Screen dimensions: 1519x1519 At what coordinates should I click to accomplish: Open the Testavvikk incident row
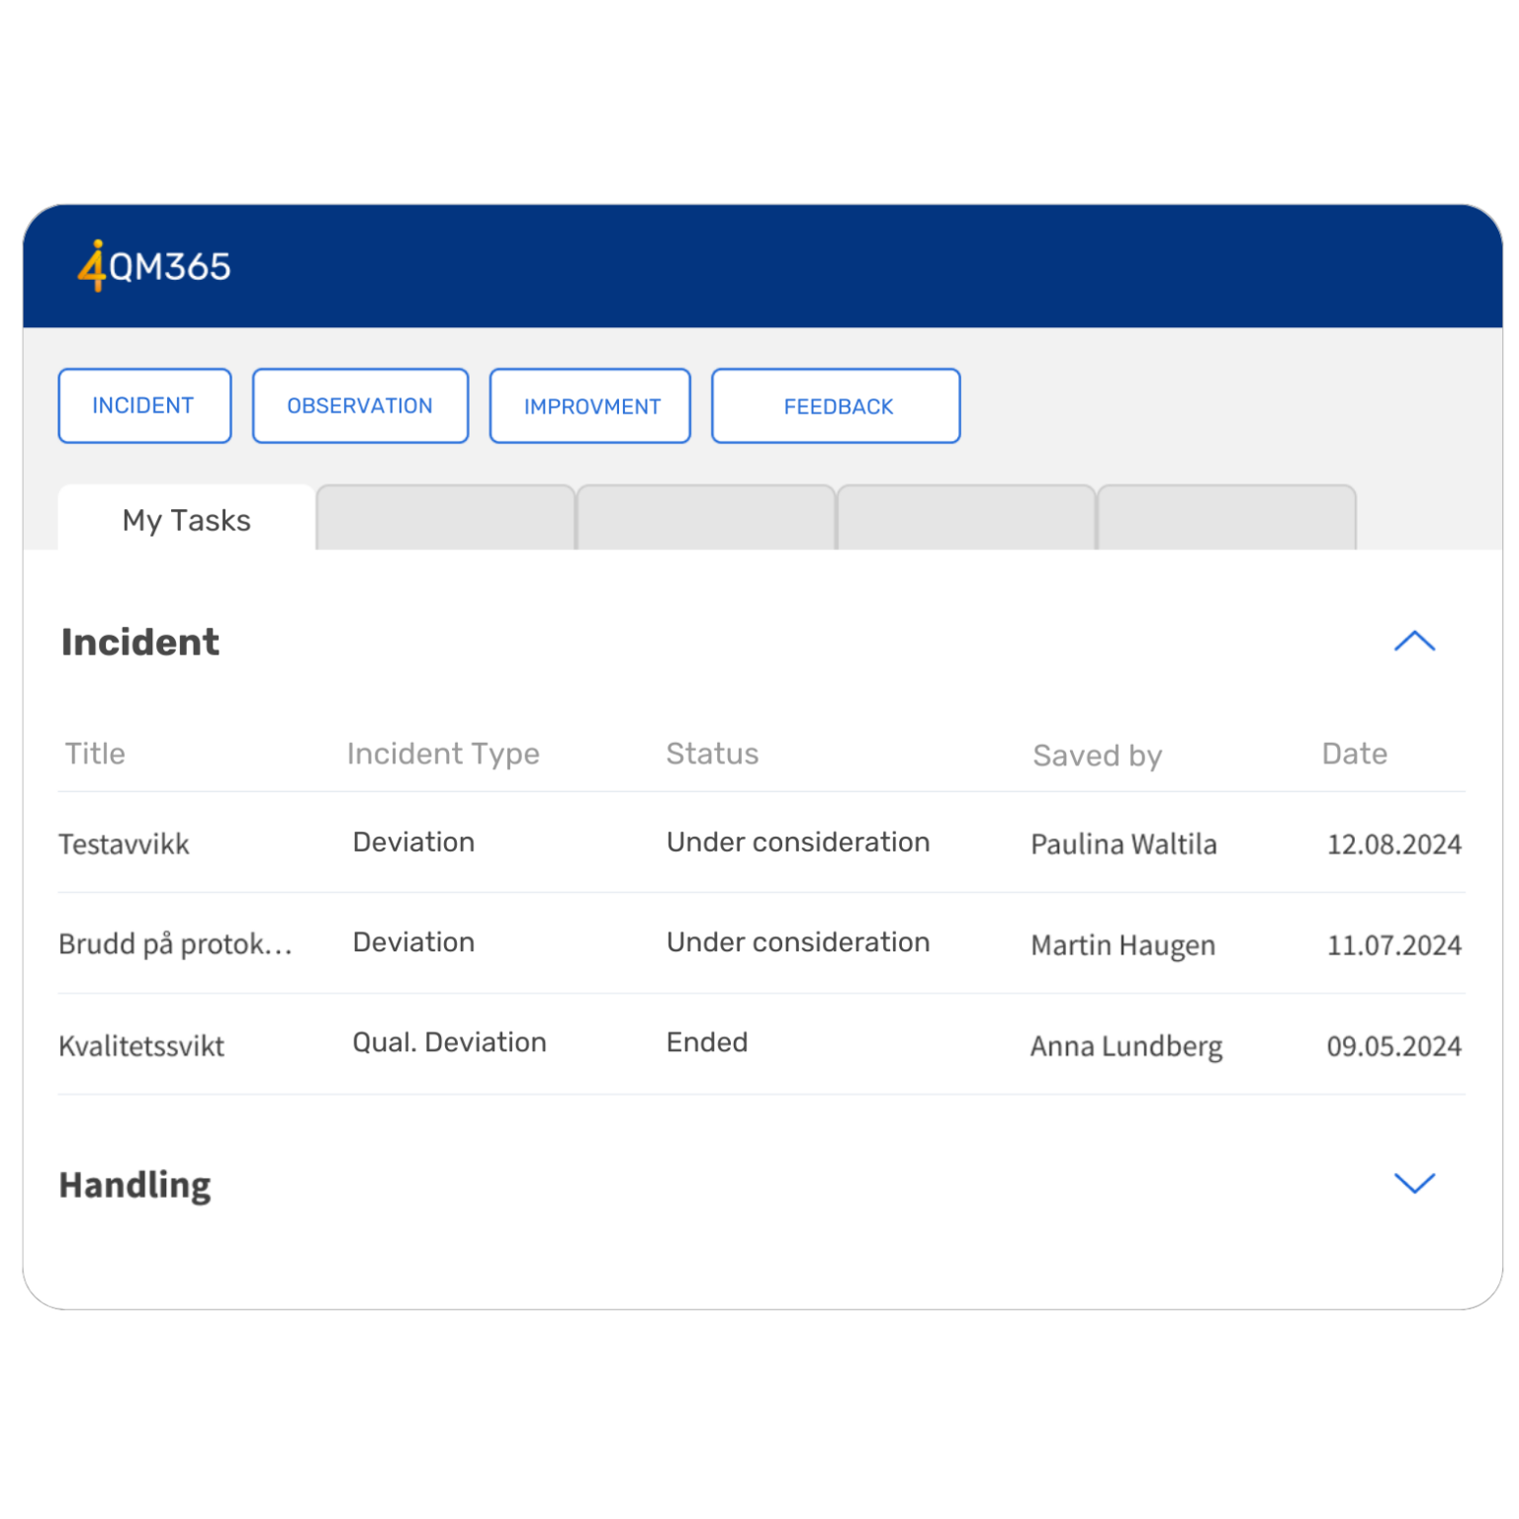[x=125, y=844]
